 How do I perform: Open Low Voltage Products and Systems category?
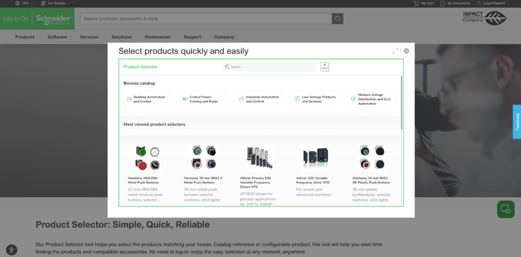(315, 99)
